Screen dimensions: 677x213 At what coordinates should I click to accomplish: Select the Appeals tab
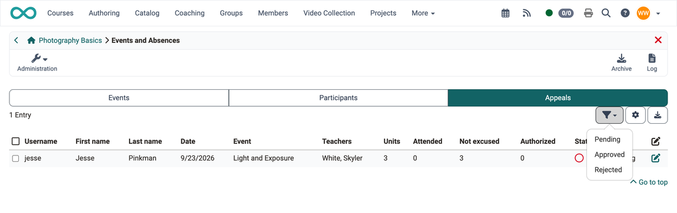click(x=558, y=97)
